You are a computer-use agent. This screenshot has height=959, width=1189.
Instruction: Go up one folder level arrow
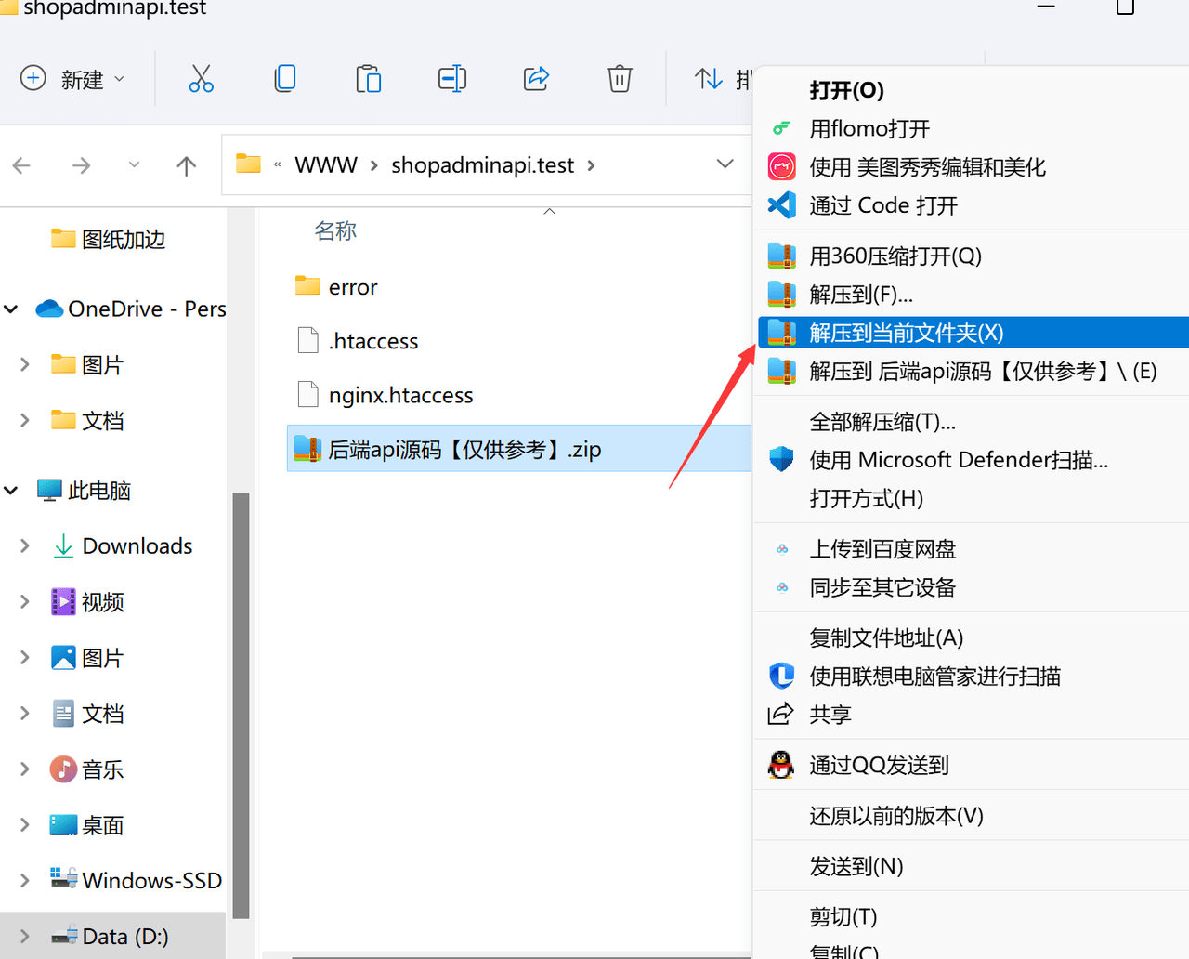click(x=187, y=165)
